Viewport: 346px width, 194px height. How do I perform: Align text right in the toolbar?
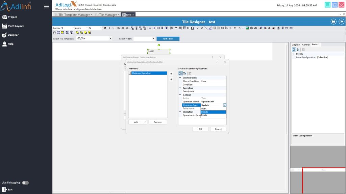[127, 28]
